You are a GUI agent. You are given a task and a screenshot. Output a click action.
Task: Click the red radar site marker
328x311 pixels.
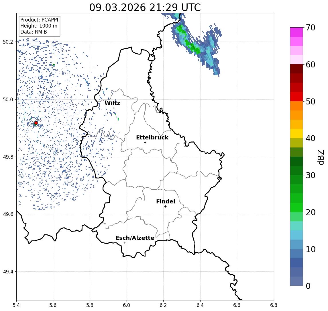point(36,123)
